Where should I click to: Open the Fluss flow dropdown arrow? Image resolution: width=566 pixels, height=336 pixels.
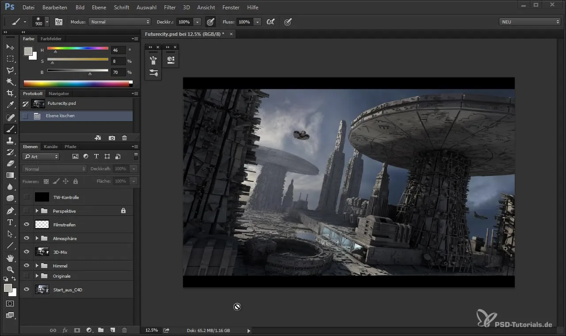click(x=257, y=22)
